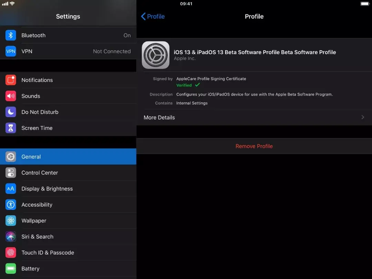Open Battery settings
The image size is (372, 279).
(68, 269)
